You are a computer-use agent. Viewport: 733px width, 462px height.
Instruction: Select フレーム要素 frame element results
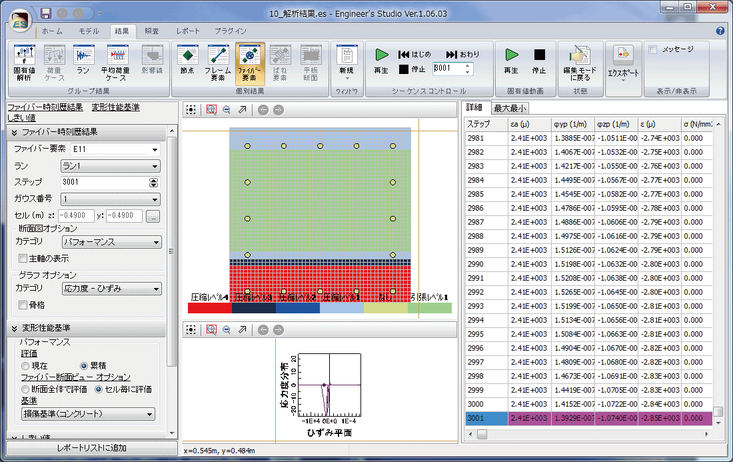(218, 63)
